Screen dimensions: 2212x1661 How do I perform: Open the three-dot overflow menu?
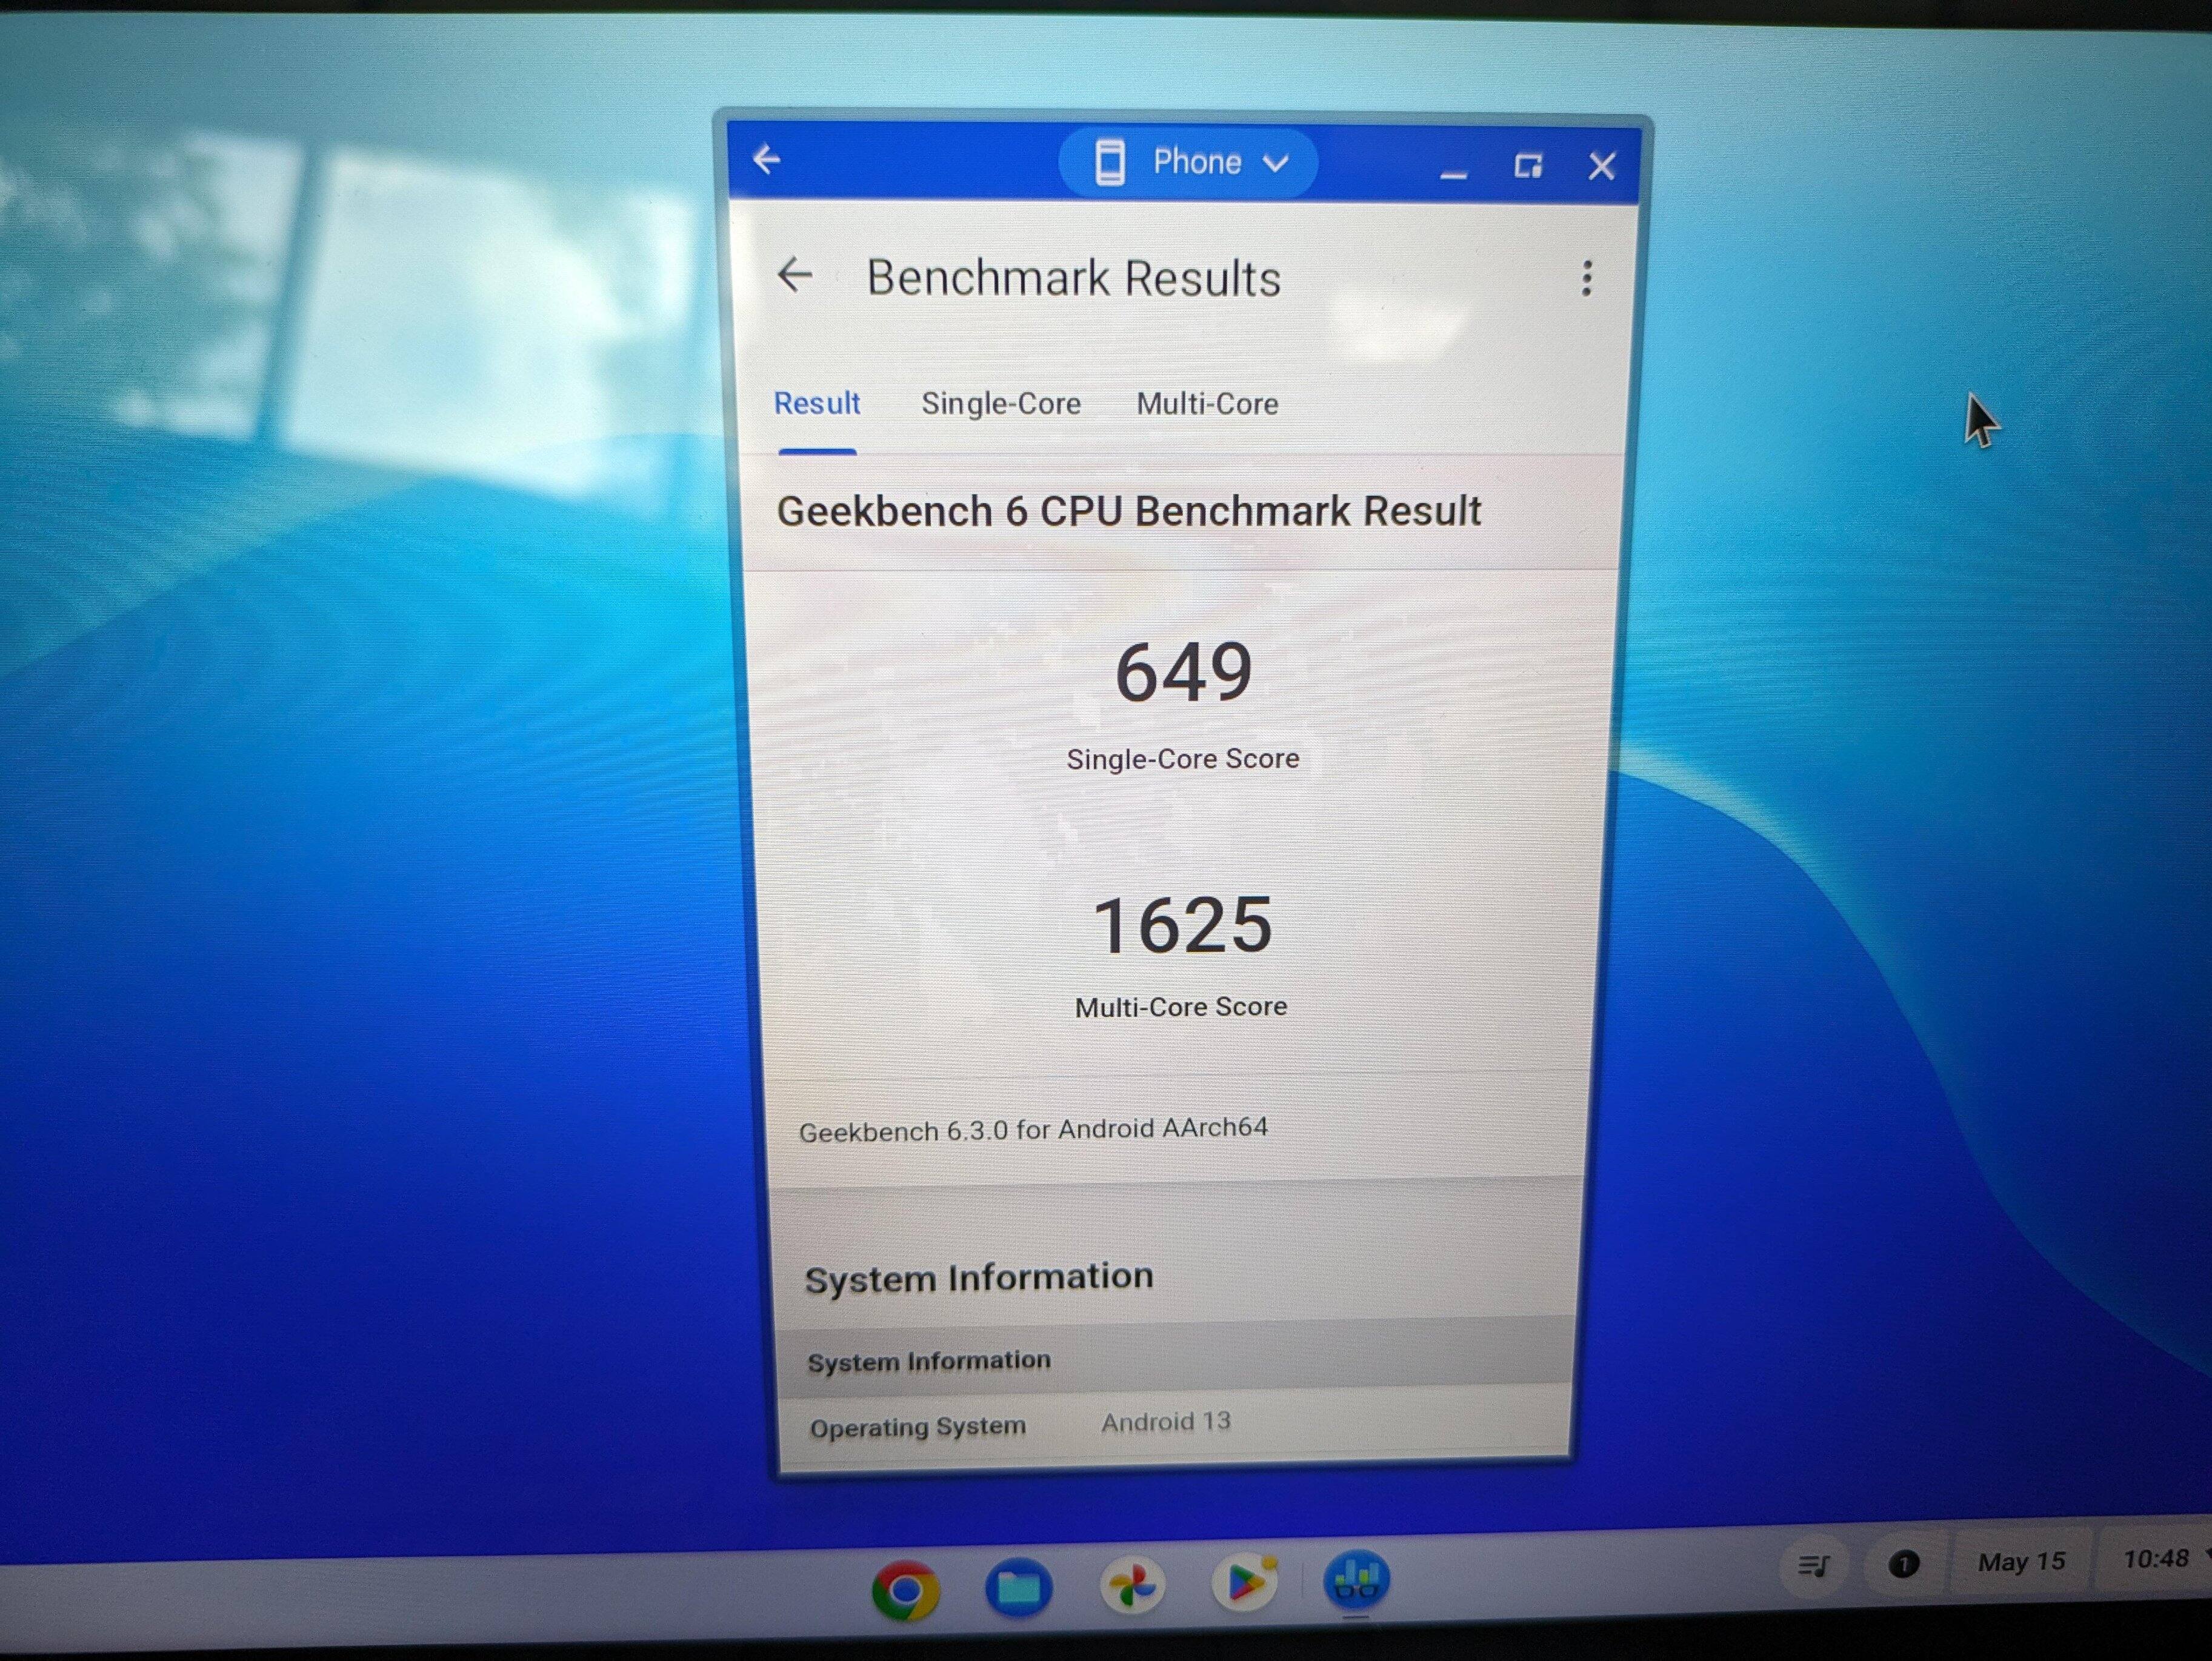pyautogui.click(x=1586, y=278)
